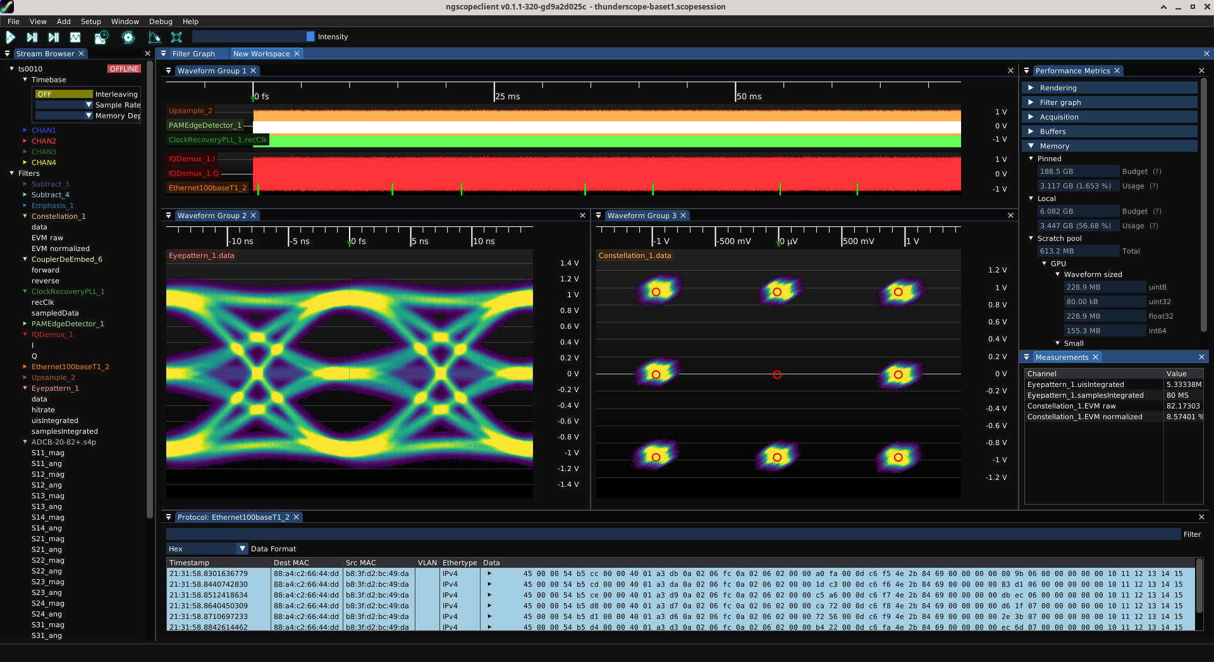The width and height of the screenshot is (1214, 662).
Task: Open the waveform history clock icon
Action: pos(101,37)
